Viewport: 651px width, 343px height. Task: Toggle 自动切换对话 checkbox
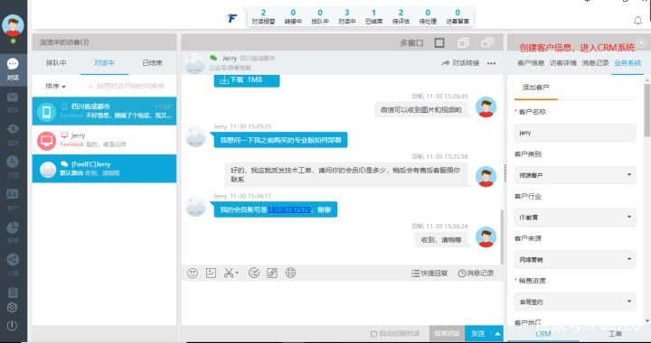point(373,334)
